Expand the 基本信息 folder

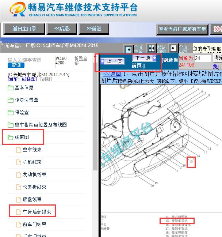[x=24, y=87]
